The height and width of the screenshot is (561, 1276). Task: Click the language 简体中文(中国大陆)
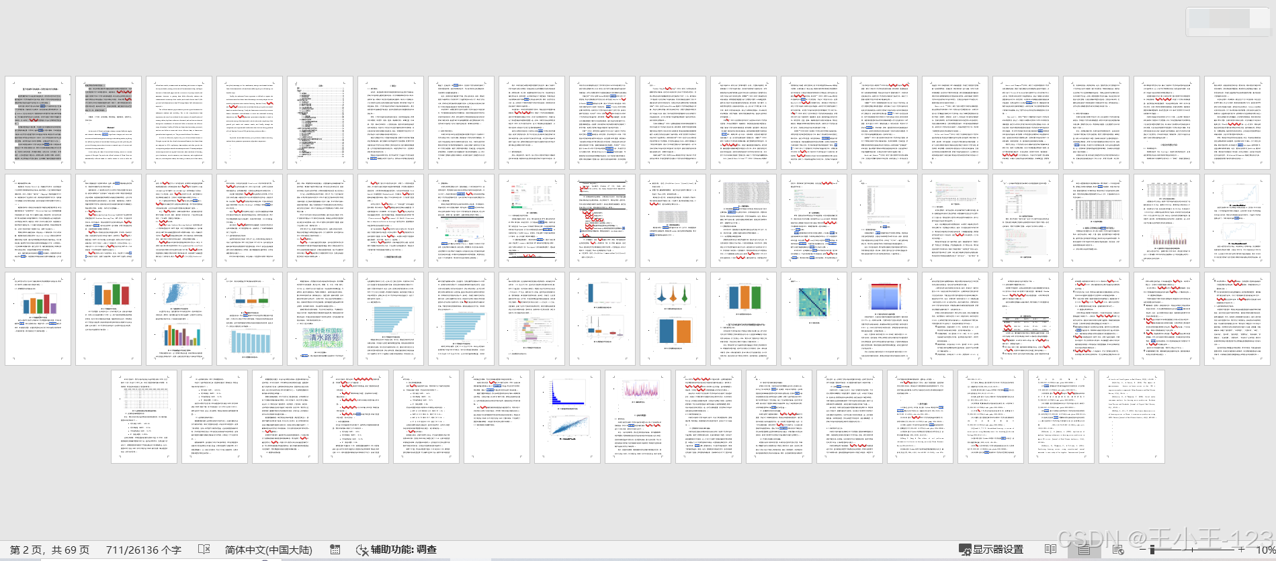pos(268,549)
